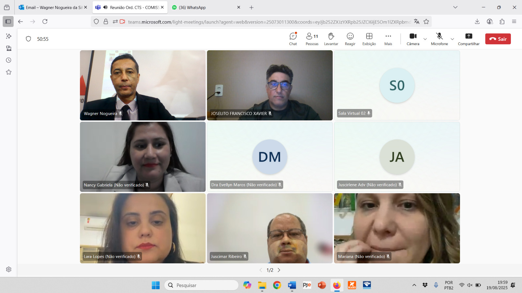Open clock showing 19:59 19/08/2025

(x=497, y=285)
